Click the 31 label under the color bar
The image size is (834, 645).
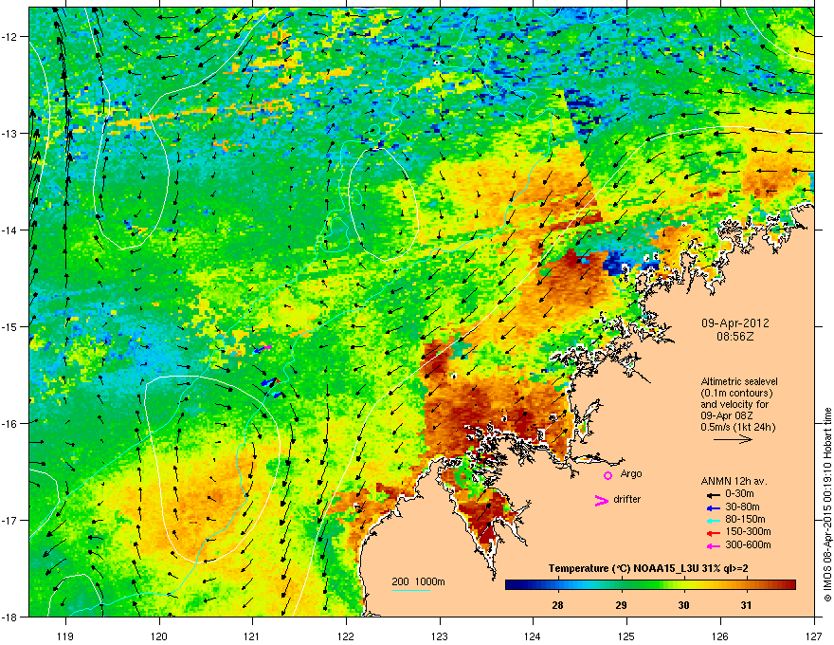tap(746, 605)
